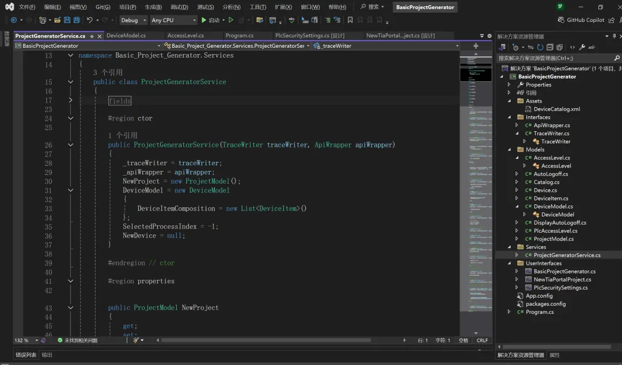Screen dimensions: 622x365
Task: Click the bookmark icon in toolbar
Action: tap(350, 20)
